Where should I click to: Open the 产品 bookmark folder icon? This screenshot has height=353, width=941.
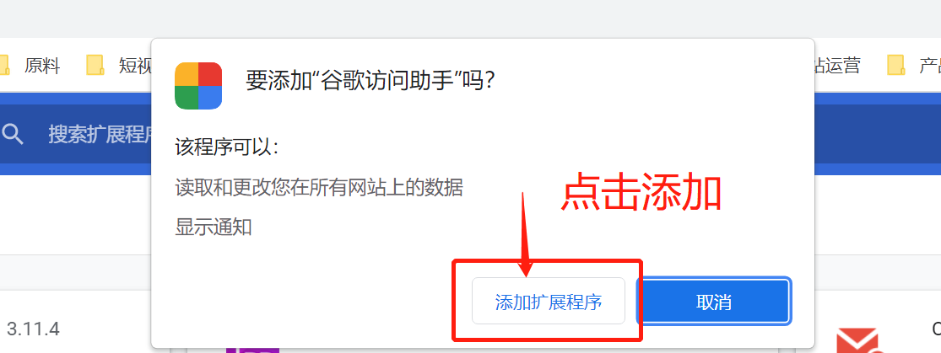point(896,66)
